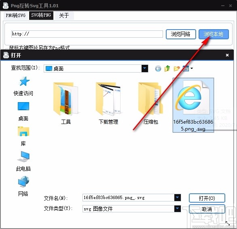Select 此电脑 in the places sidebar

(23, 161)
